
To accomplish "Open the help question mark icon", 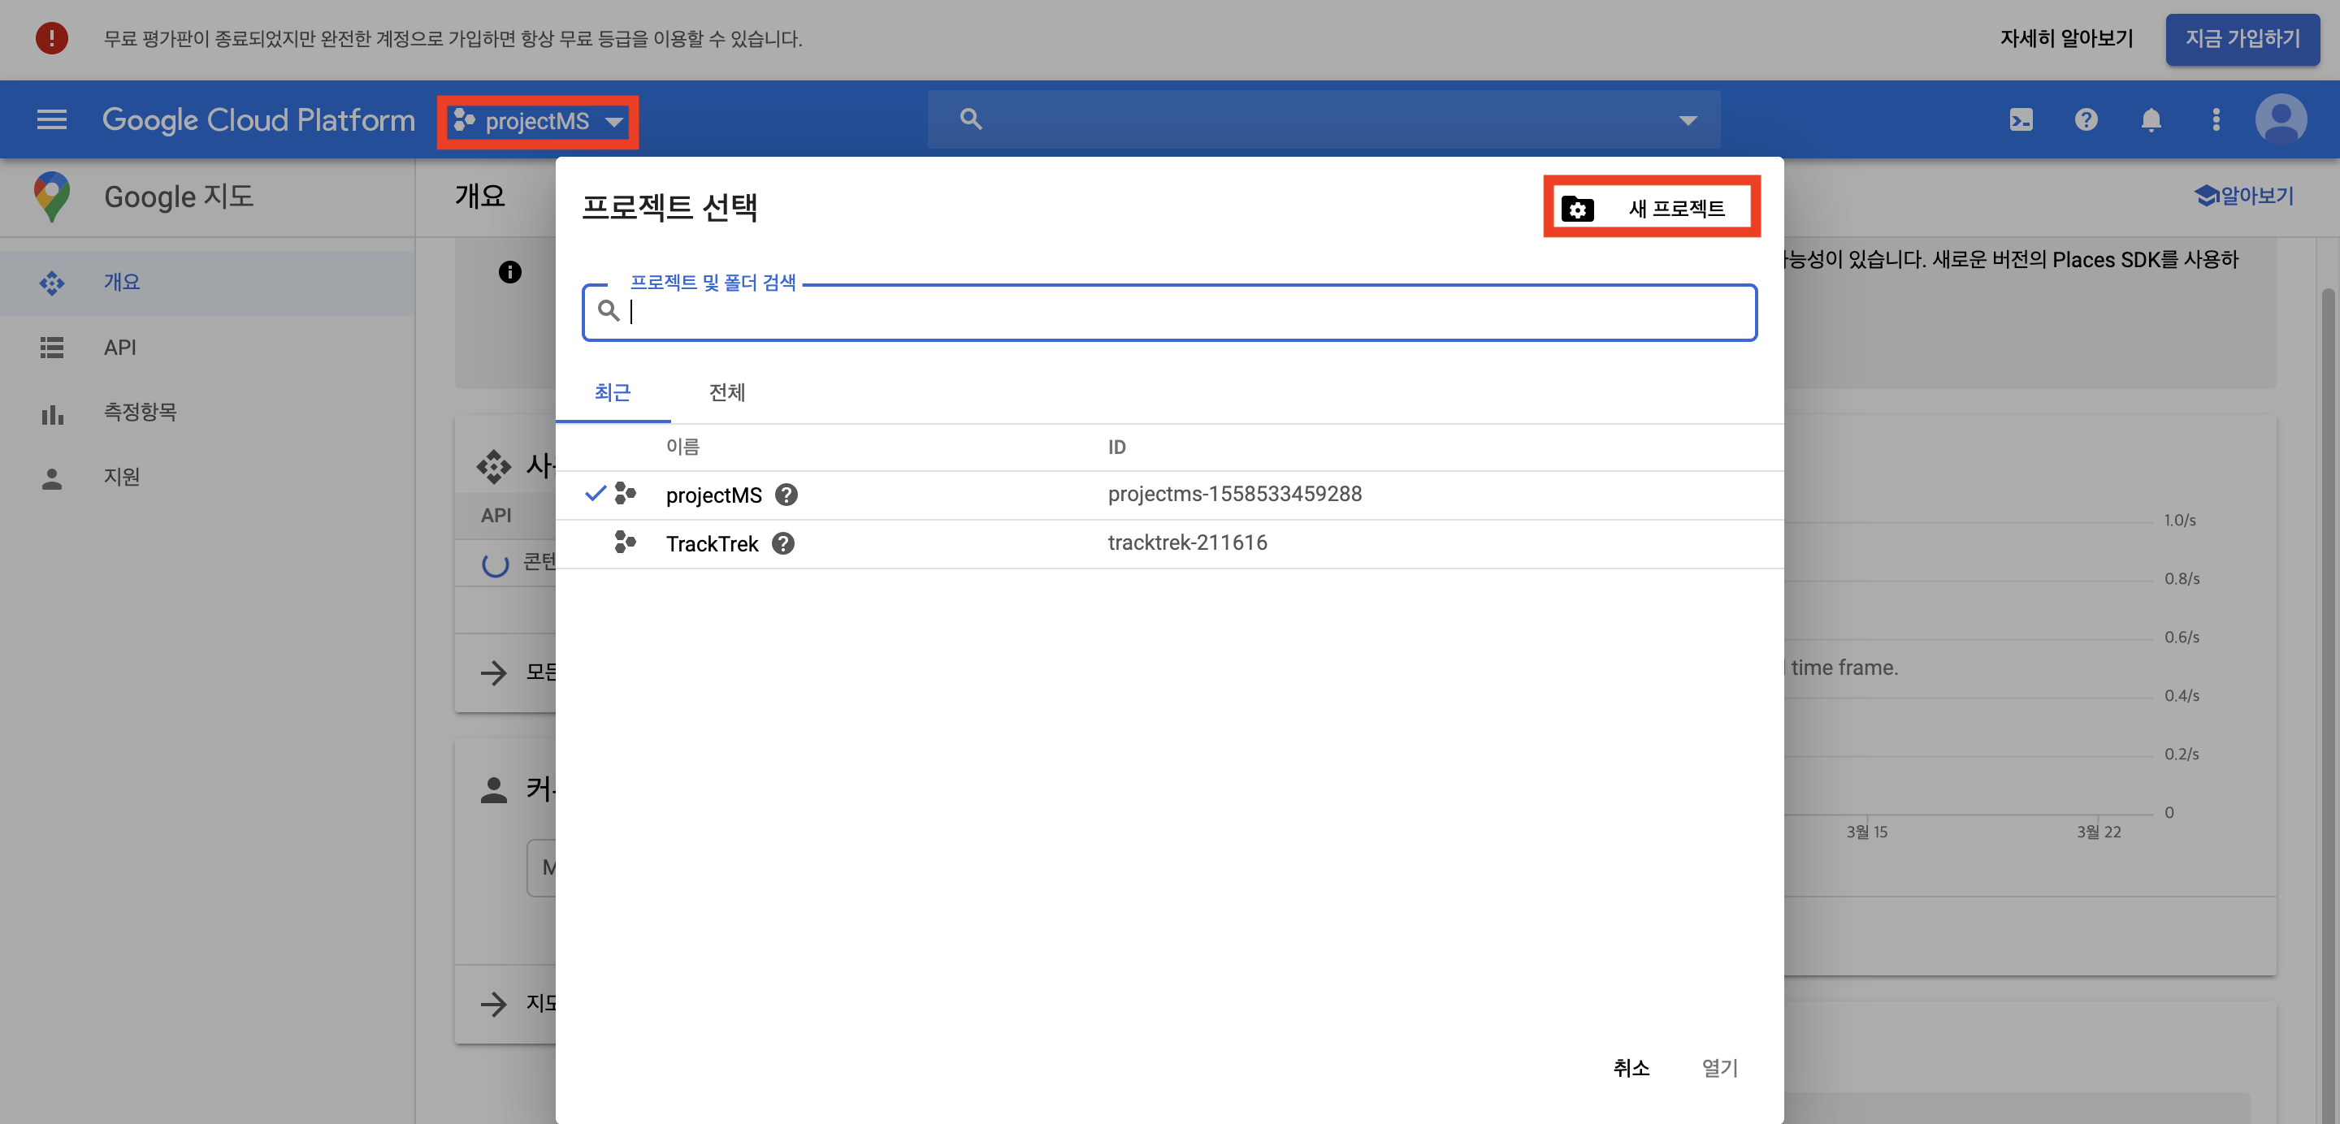I will (x=2086, y=120).
